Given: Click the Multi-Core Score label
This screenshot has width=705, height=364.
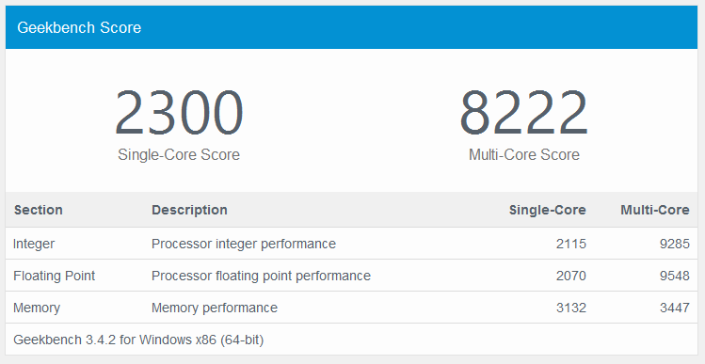Looking at the screenshot, I should pyautogui.click(x=523, y=154).
